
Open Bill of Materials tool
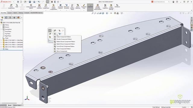tap(78, 7)
